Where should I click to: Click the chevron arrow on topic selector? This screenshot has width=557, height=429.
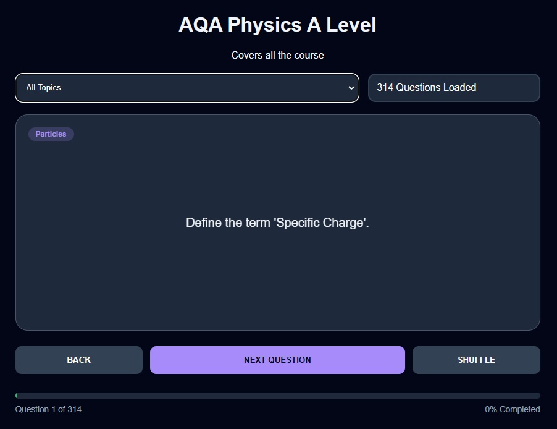351,88
